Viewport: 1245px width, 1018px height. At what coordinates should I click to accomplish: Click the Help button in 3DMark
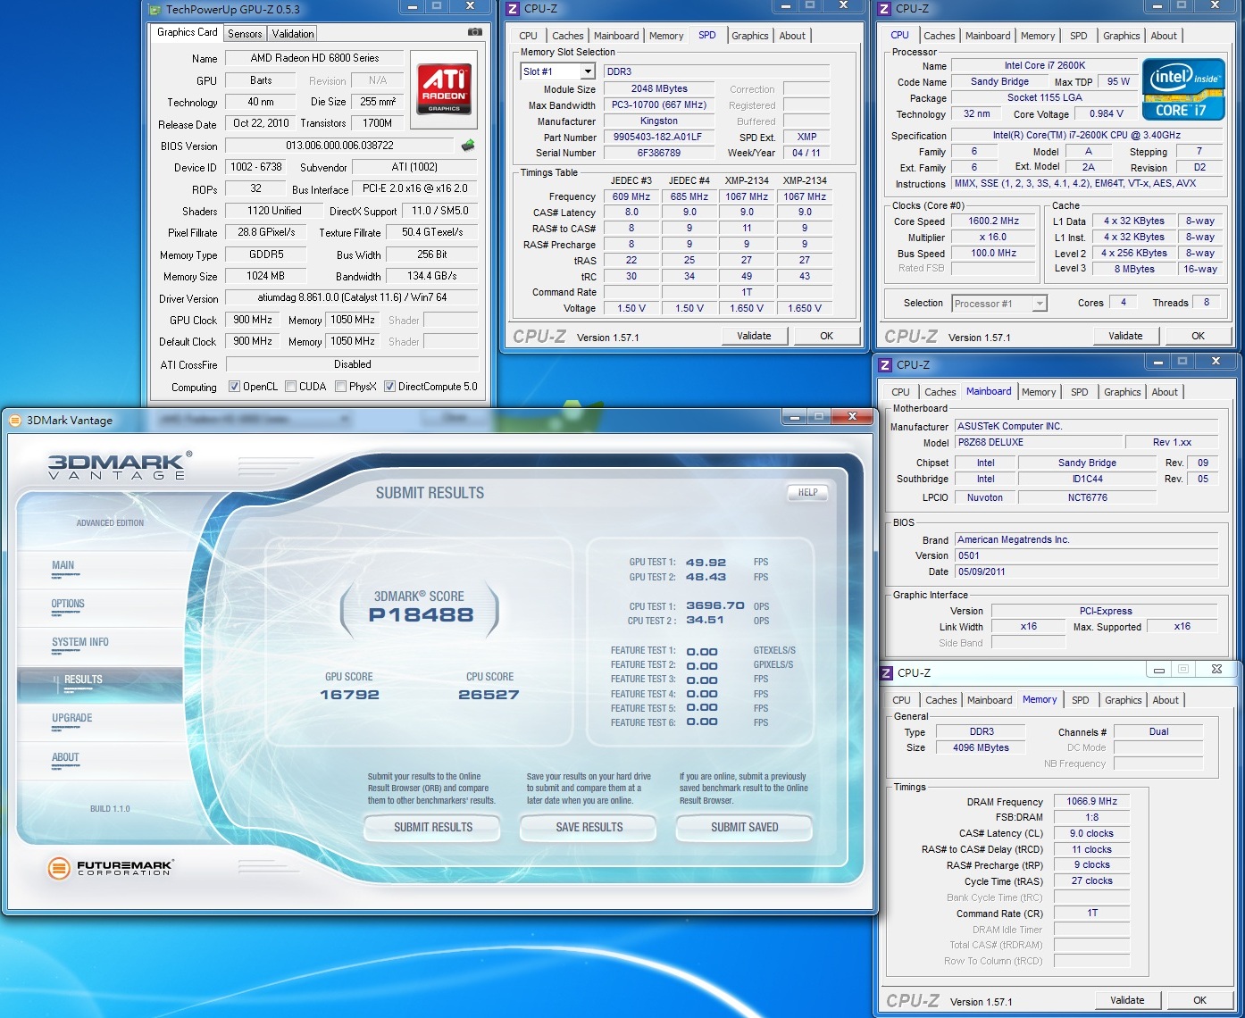coord(807,493)
